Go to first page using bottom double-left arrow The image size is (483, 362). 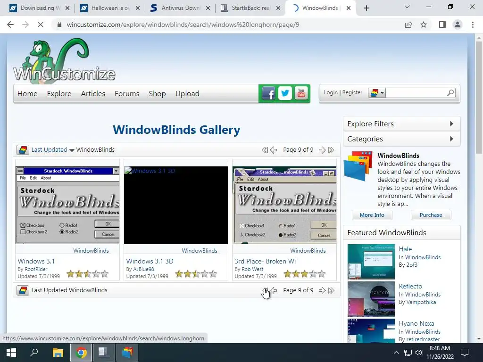click(x=265, y=290)
